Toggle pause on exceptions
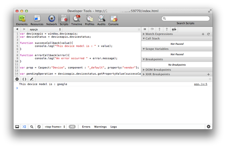The height and width of the screenshot is (148, 226). click(17, 79)
